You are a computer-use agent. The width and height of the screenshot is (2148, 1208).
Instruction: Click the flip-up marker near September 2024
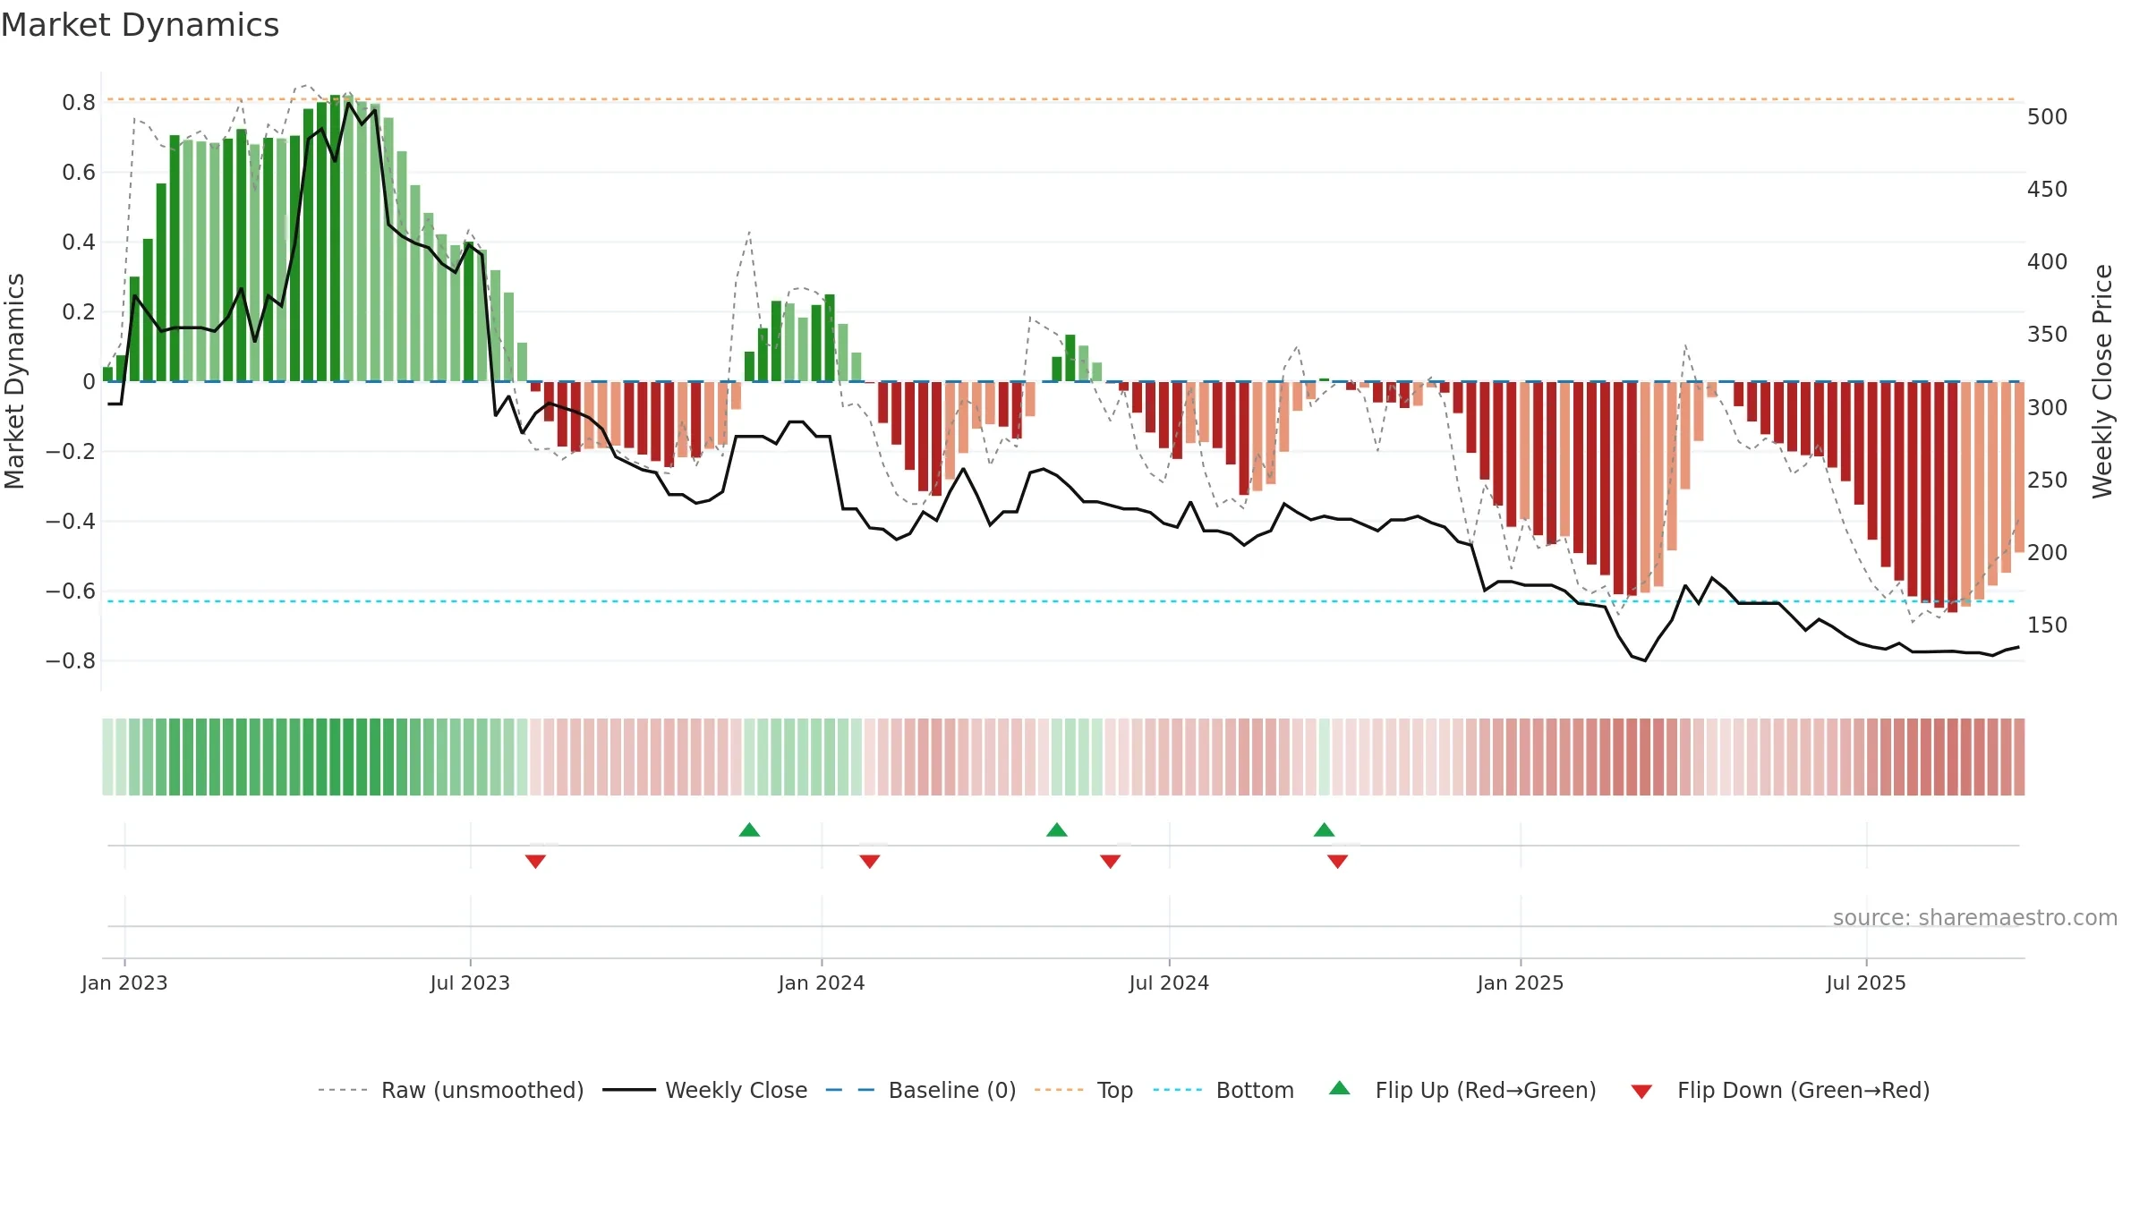click(x=1324, y=829)
